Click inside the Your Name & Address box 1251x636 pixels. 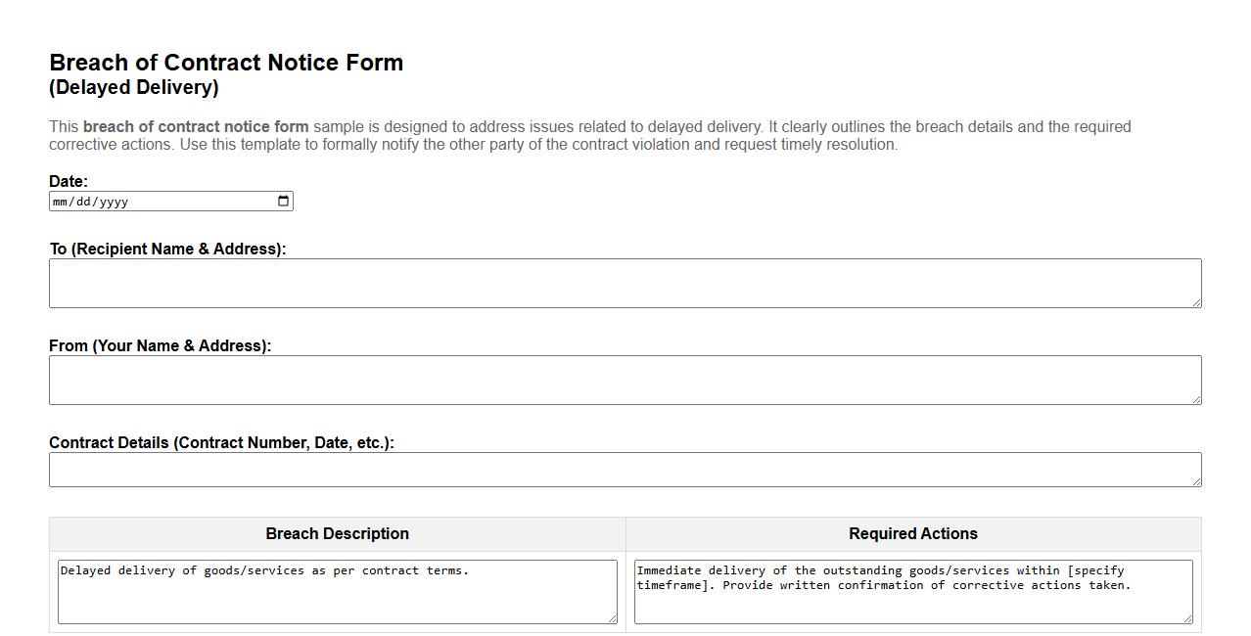point(625,379)
